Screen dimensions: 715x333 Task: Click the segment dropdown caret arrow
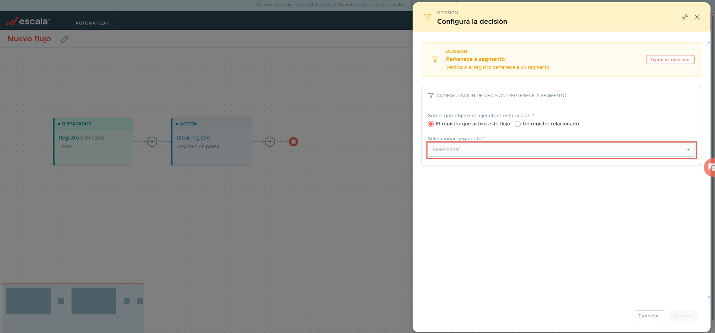tap(689, 150)
